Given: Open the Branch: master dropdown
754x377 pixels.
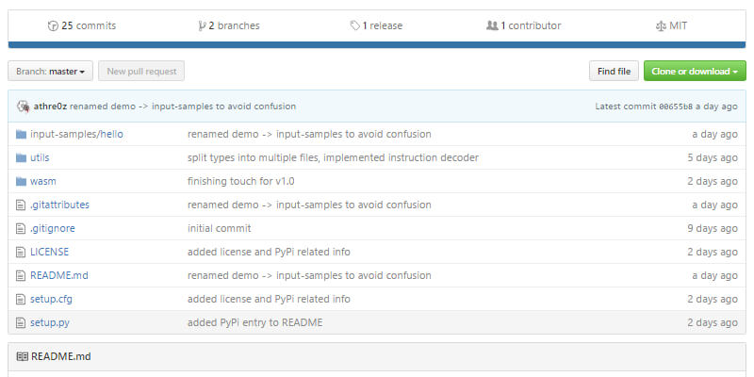Looking at the screenshot, I should click(51, 71).
